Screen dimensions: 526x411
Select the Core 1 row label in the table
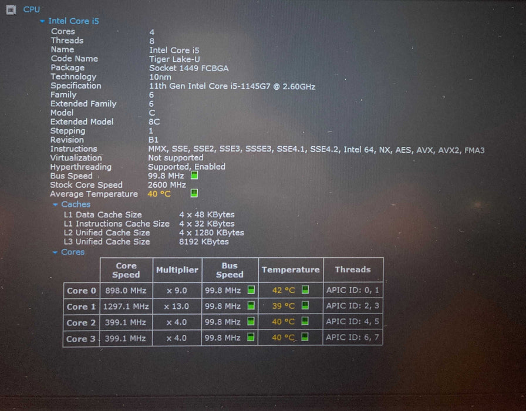[81, 306]
